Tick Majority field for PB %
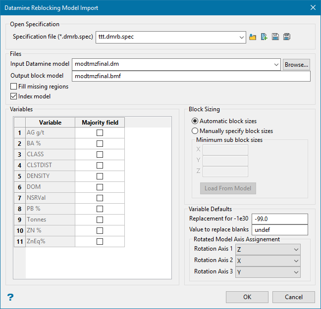Screen dimensions: 321x309 (x=100, y=209)
